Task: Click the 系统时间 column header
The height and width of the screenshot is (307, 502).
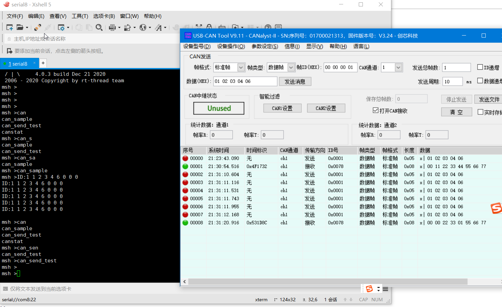Action: click(225, 150)
